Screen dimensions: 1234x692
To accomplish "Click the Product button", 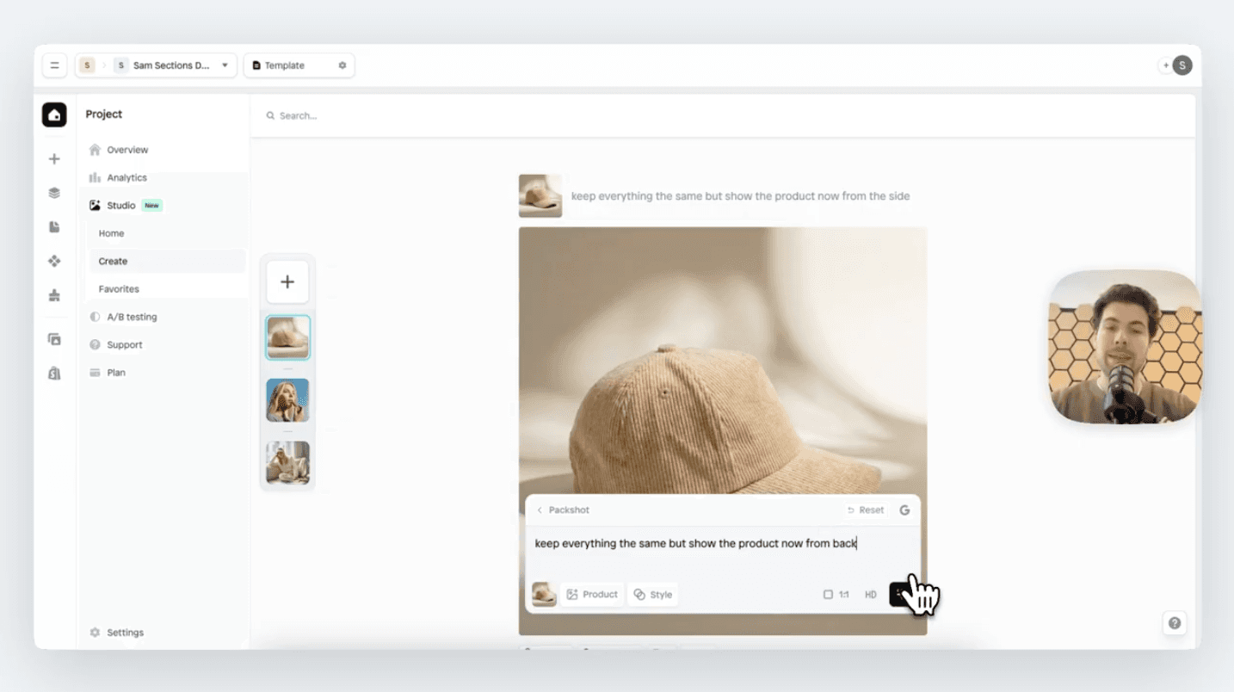I will [x=592, y=595].
